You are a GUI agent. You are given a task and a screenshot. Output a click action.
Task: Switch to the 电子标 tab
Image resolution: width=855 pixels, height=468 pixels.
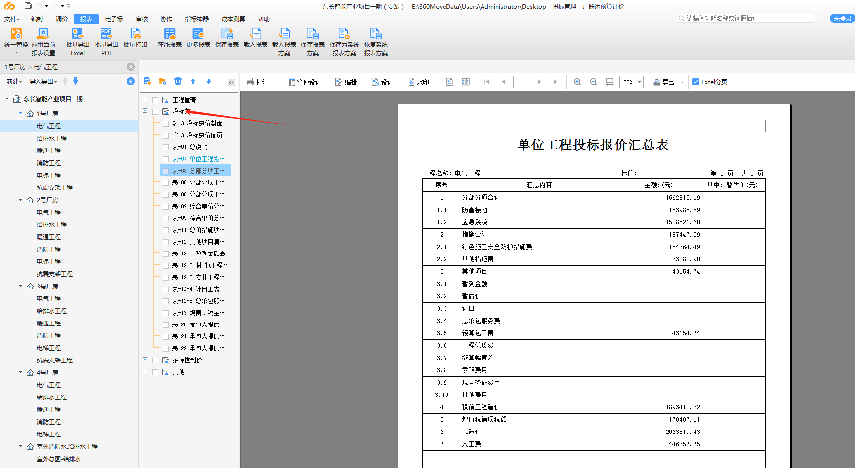pyautogui.click(x=114, y=19)
